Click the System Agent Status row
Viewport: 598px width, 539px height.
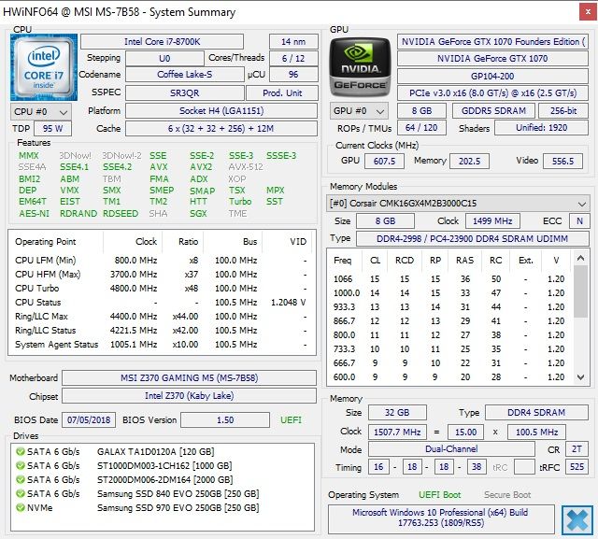coord(162,344)
